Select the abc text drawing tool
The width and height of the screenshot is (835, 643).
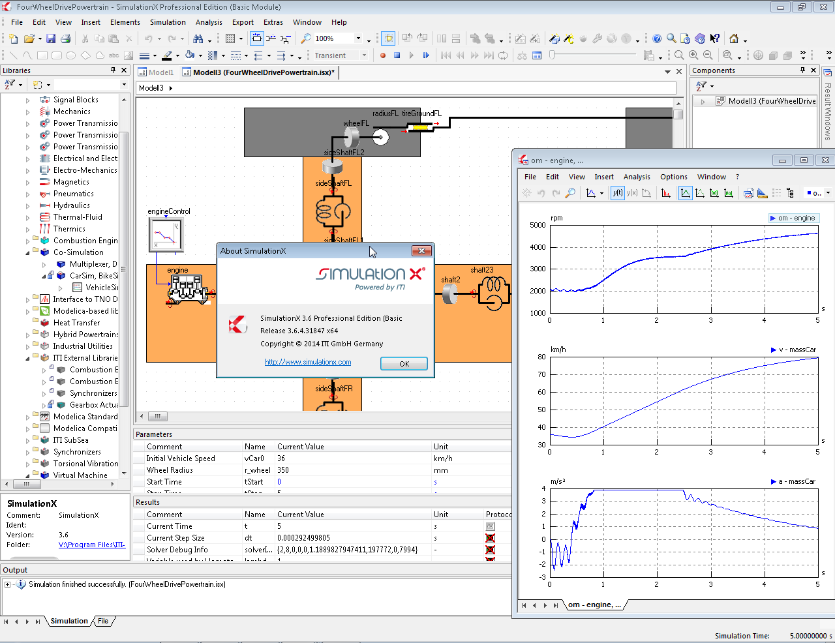[114, 55]
